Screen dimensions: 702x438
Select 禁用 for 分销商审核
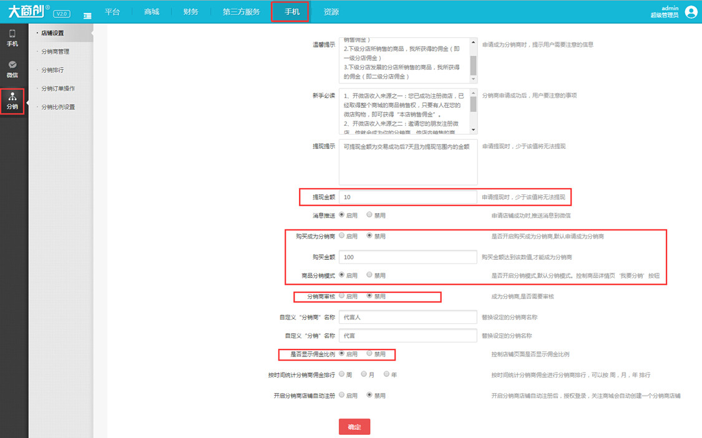point(369,295)
